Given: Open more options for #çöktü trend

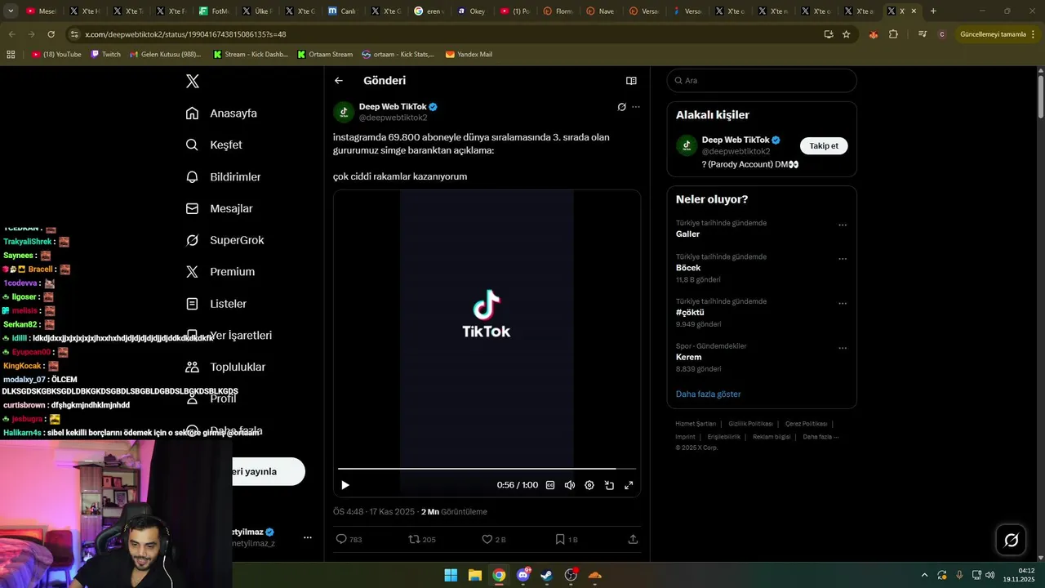Looking at the screenshot, I should point(843,304).
